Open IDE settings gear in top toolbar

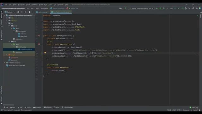coord(197,9)
